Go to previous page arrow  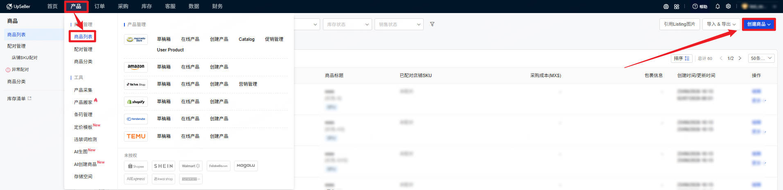pos(721,58)
